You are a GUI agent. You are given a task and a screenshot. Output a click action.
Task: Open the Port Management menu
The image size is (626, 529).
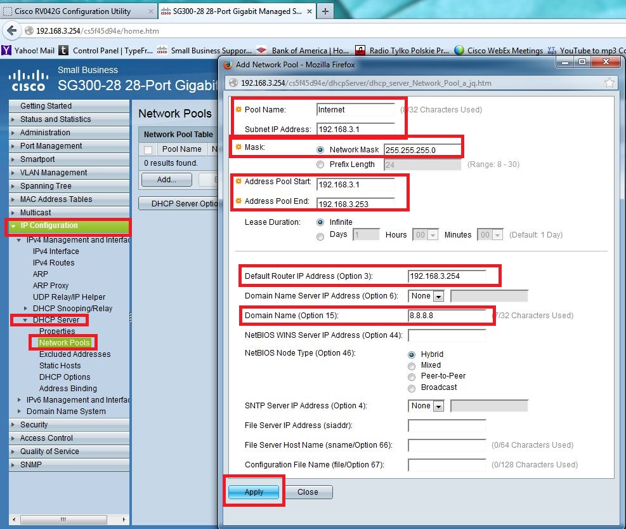coord(69,146)
